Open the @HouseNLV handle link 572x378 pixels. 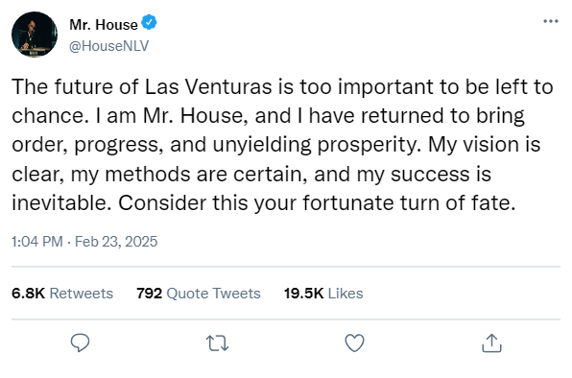(108, 46)
